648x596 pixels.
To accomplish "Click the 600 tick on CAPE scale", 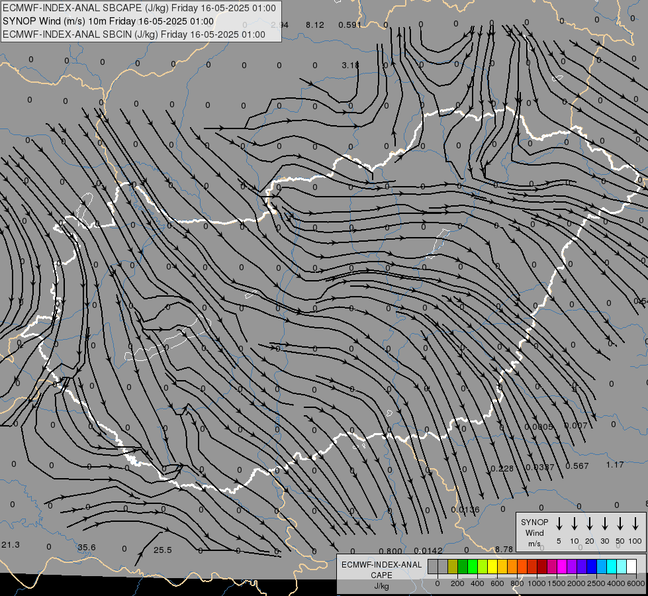I will [497, 583].
